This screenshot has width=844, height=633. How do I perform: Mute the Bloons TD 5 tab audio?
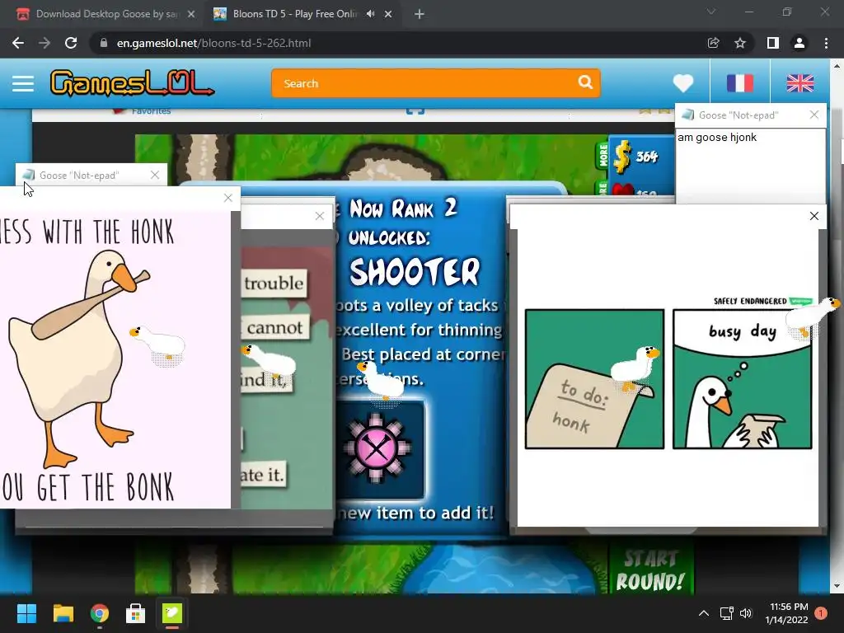pyautogui.click(x=370, y=14)
